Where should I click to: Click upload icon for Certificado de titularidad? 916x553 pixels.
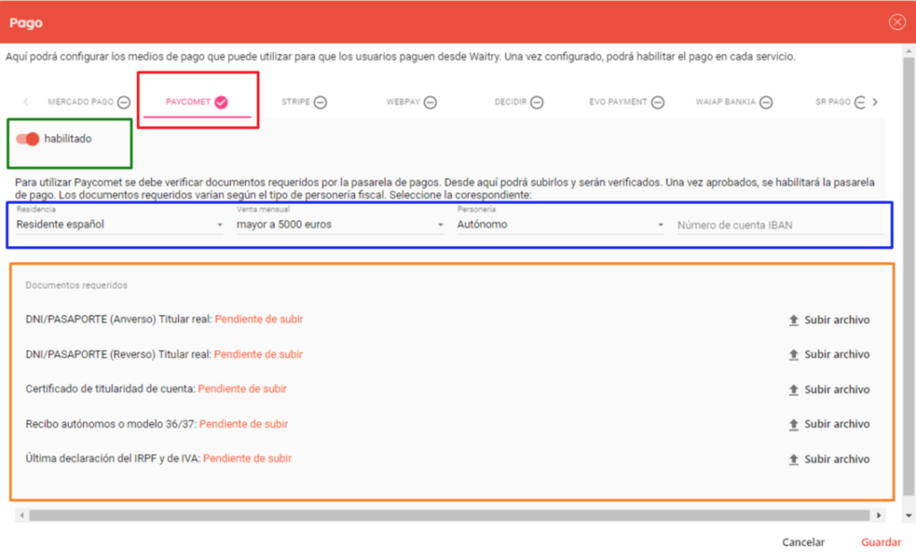793,389
